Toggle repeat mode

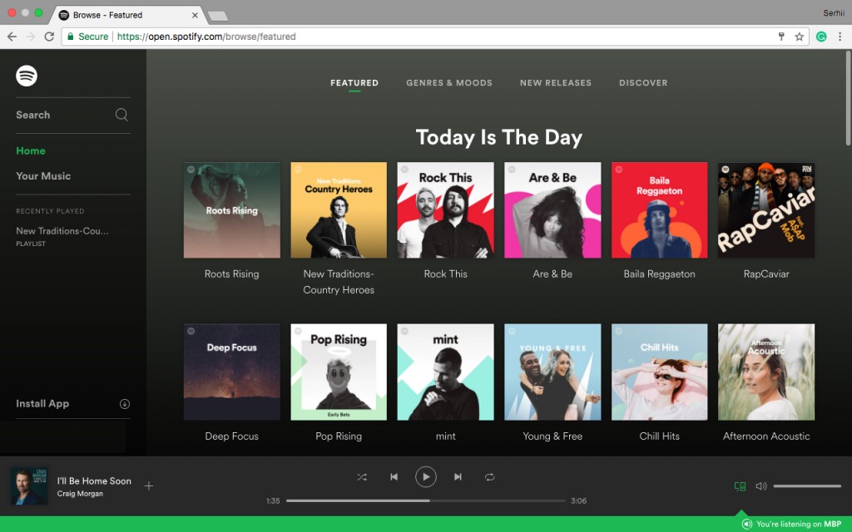(489, 476)
